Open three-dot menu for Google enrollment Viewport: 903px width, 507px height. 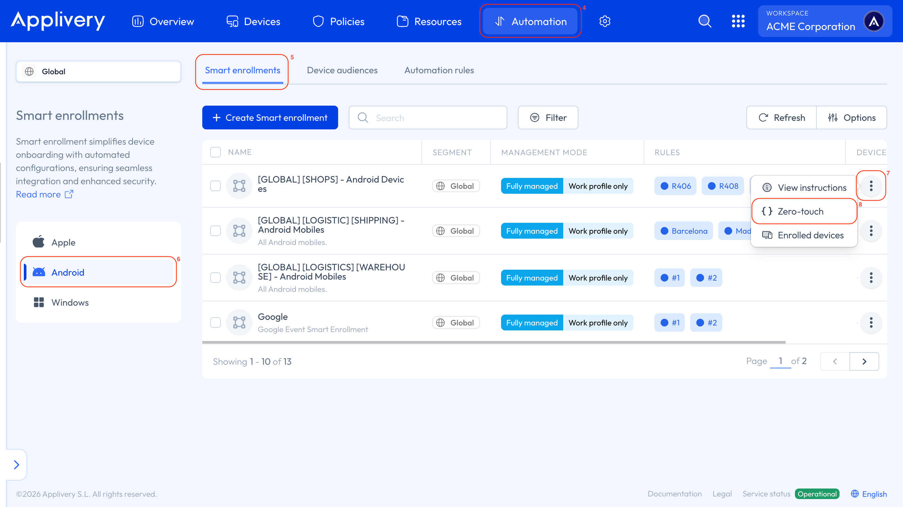pyautogui.click(x=871, y=322)
